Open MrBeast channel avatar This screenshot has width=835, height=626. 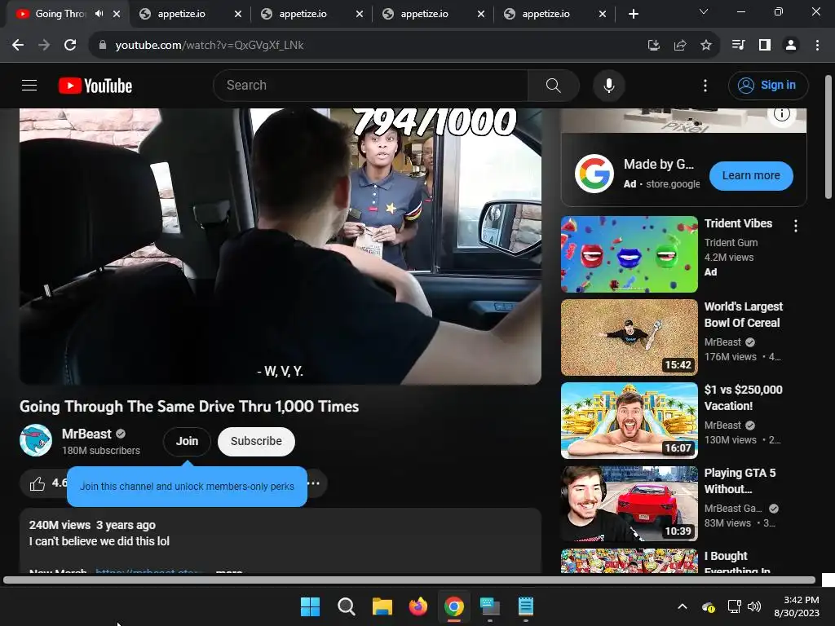click(36, 441)
